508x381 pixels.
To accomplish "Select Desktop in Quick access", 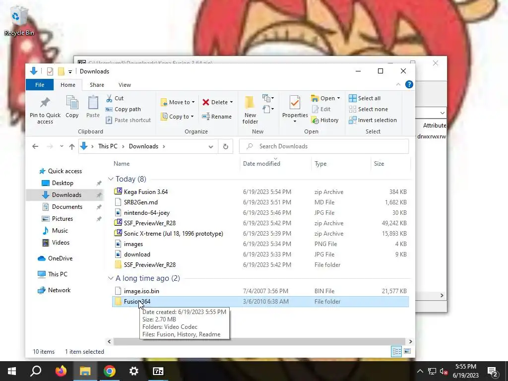I will (x=63, y=183).
